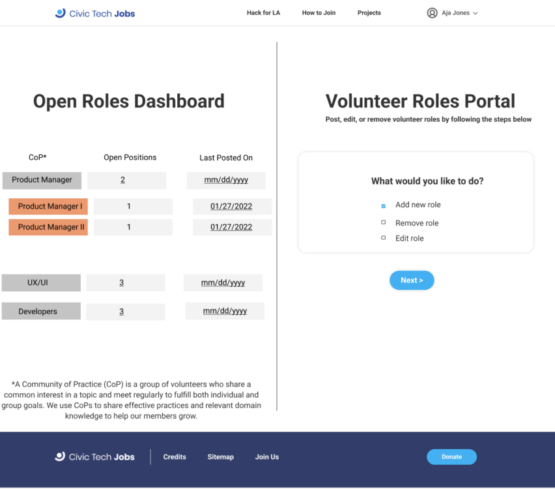Click Product Manager II open positions value 1
The height and width of the screenshot is (489, 555).
tap(129, 227)
